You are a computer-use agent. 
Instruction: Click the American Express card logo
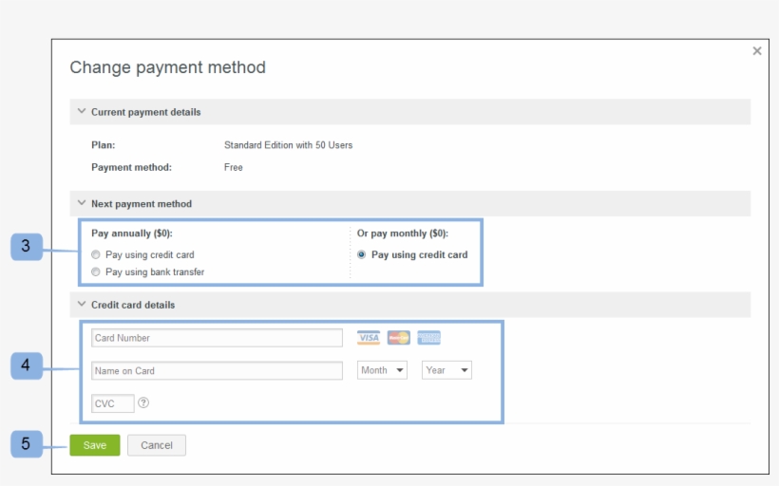pos(428,338)
